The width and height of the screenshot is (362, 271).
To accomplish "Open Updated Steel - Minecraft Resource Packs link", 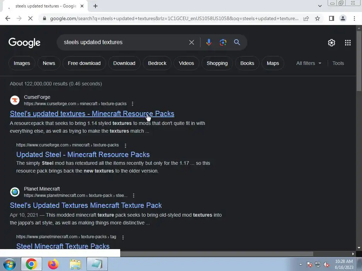I will click(83, 155).
